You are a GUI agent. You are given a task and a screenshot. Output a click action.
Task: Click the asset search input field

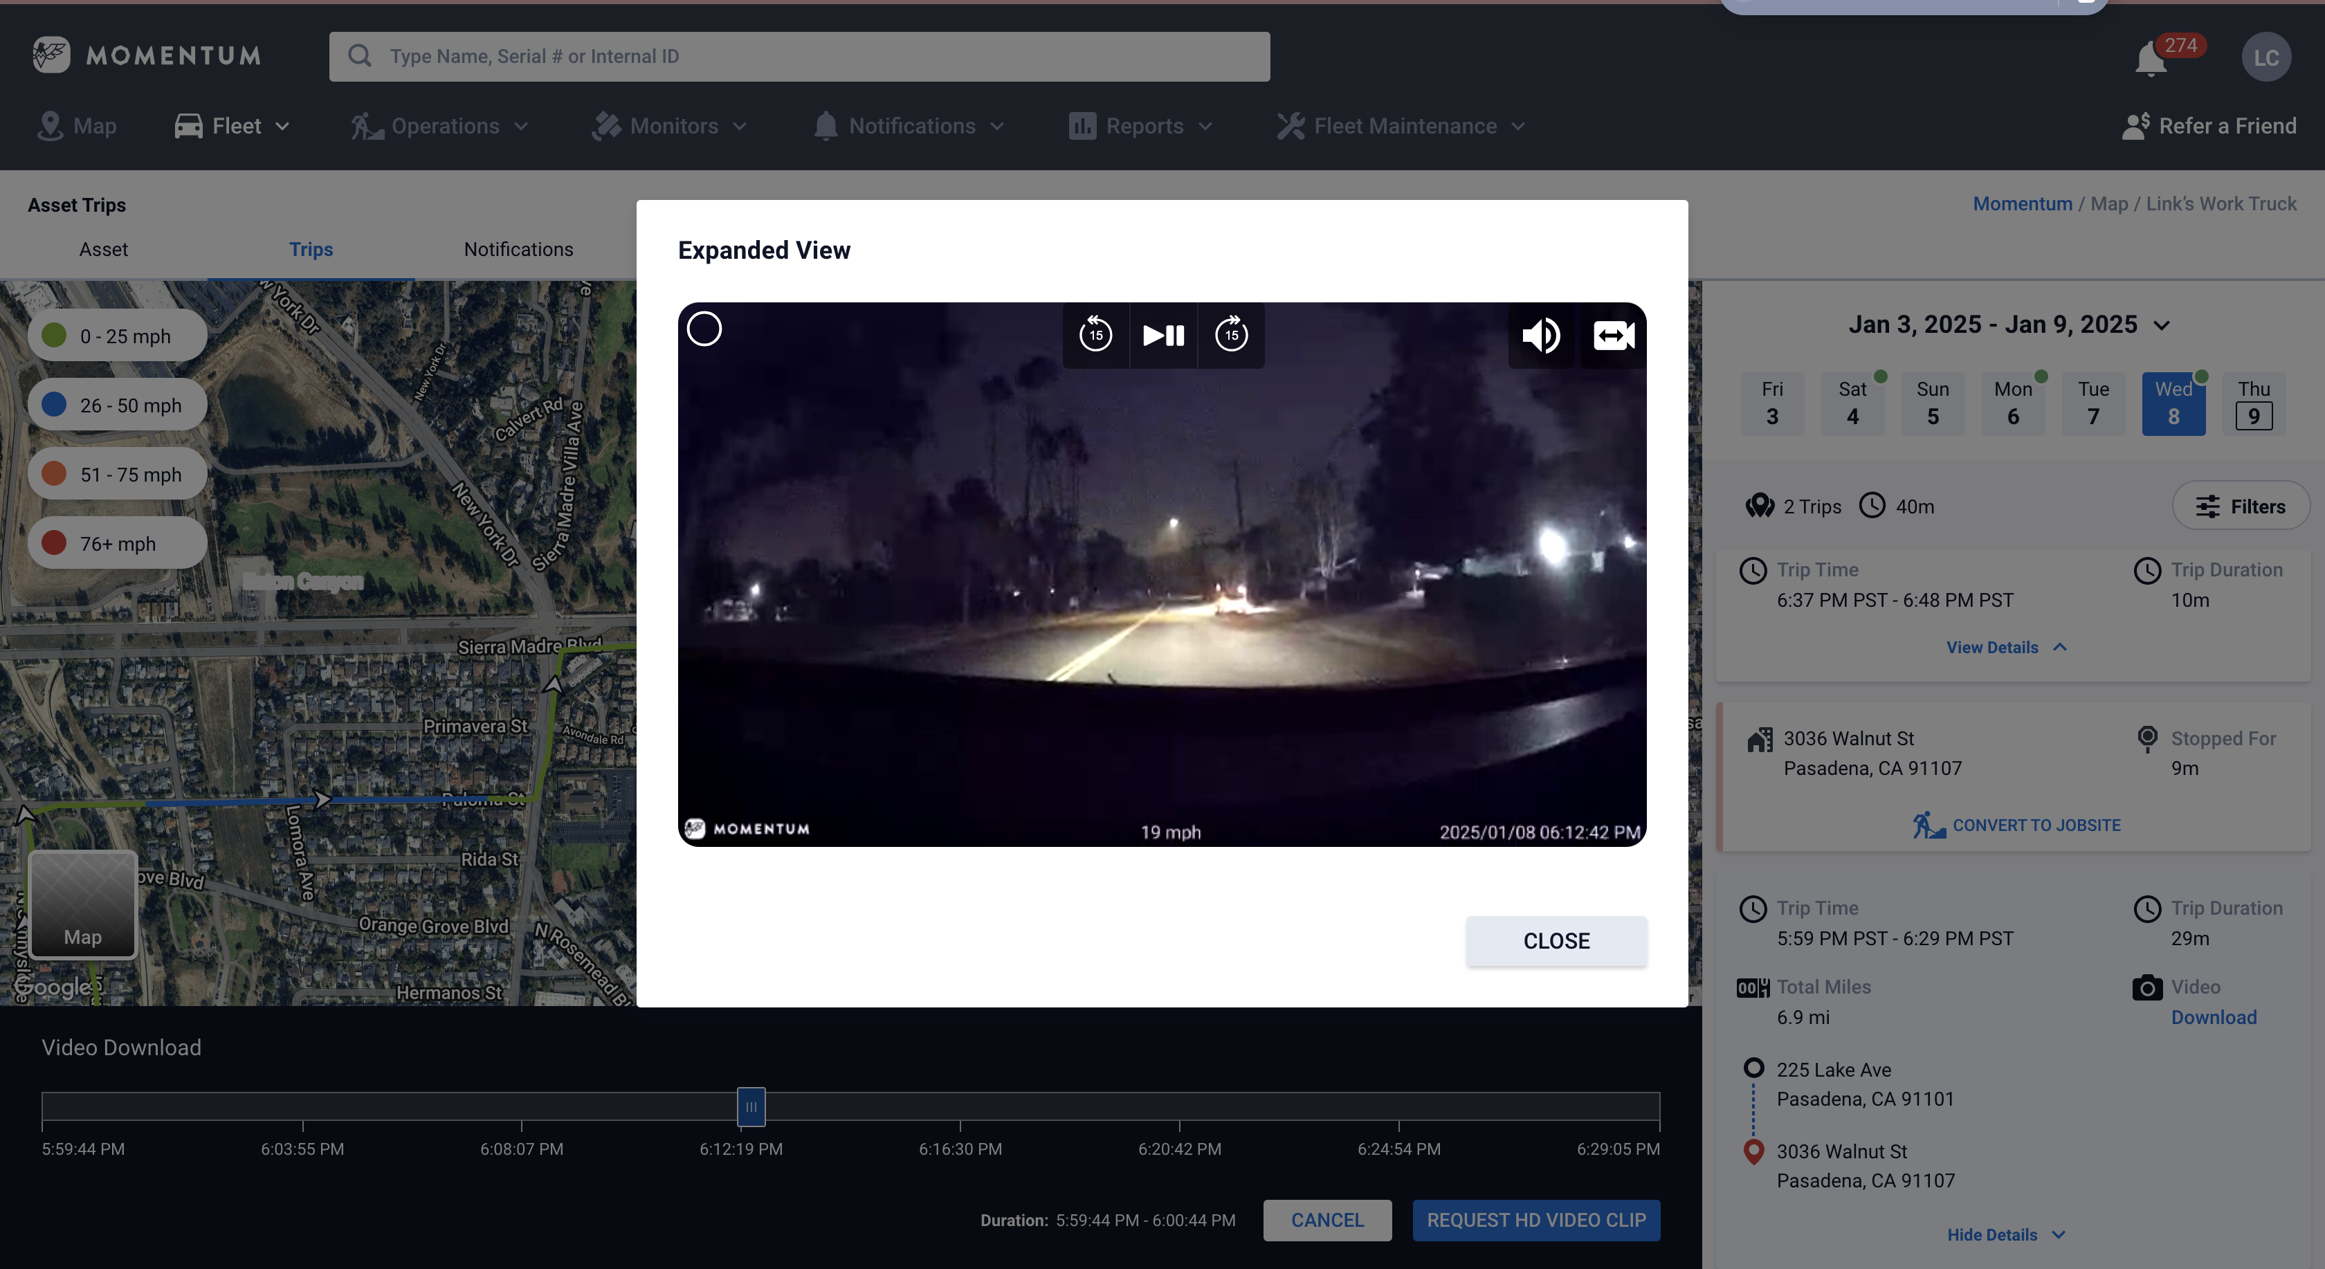tap(799, 57)
